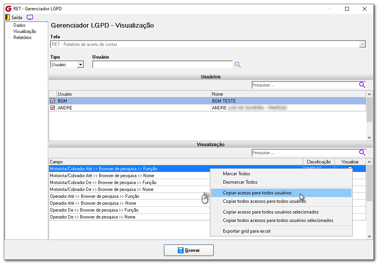Click the RET application logo icon

click(8, 9)
